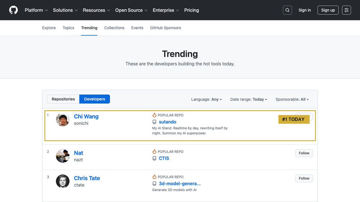360x202 pixels.
Task: Expand the Enterprise menu
Action: 166,10
